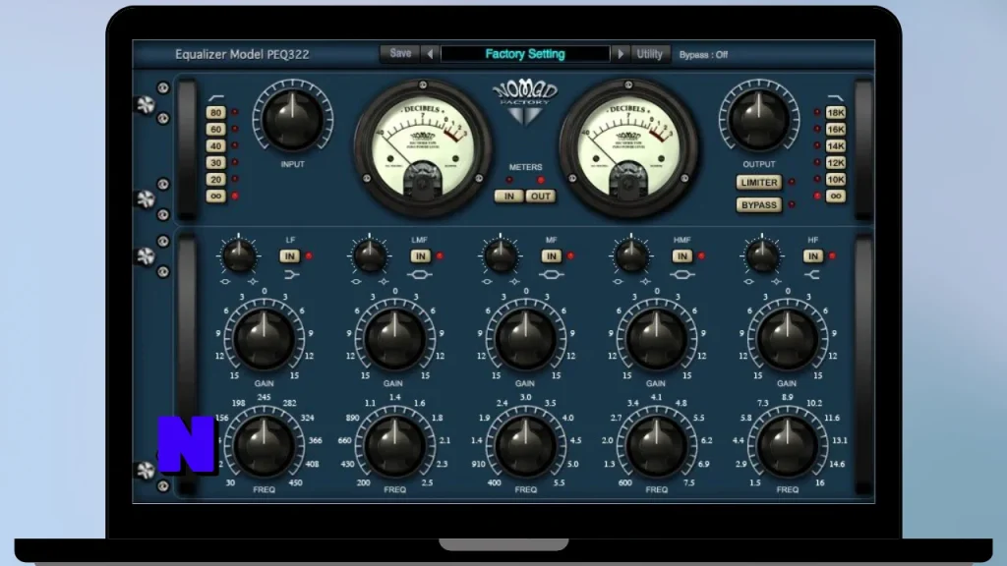Toggle the HMF band IN button
This screenshot has height=566, width=1007.
click(682, 256)
